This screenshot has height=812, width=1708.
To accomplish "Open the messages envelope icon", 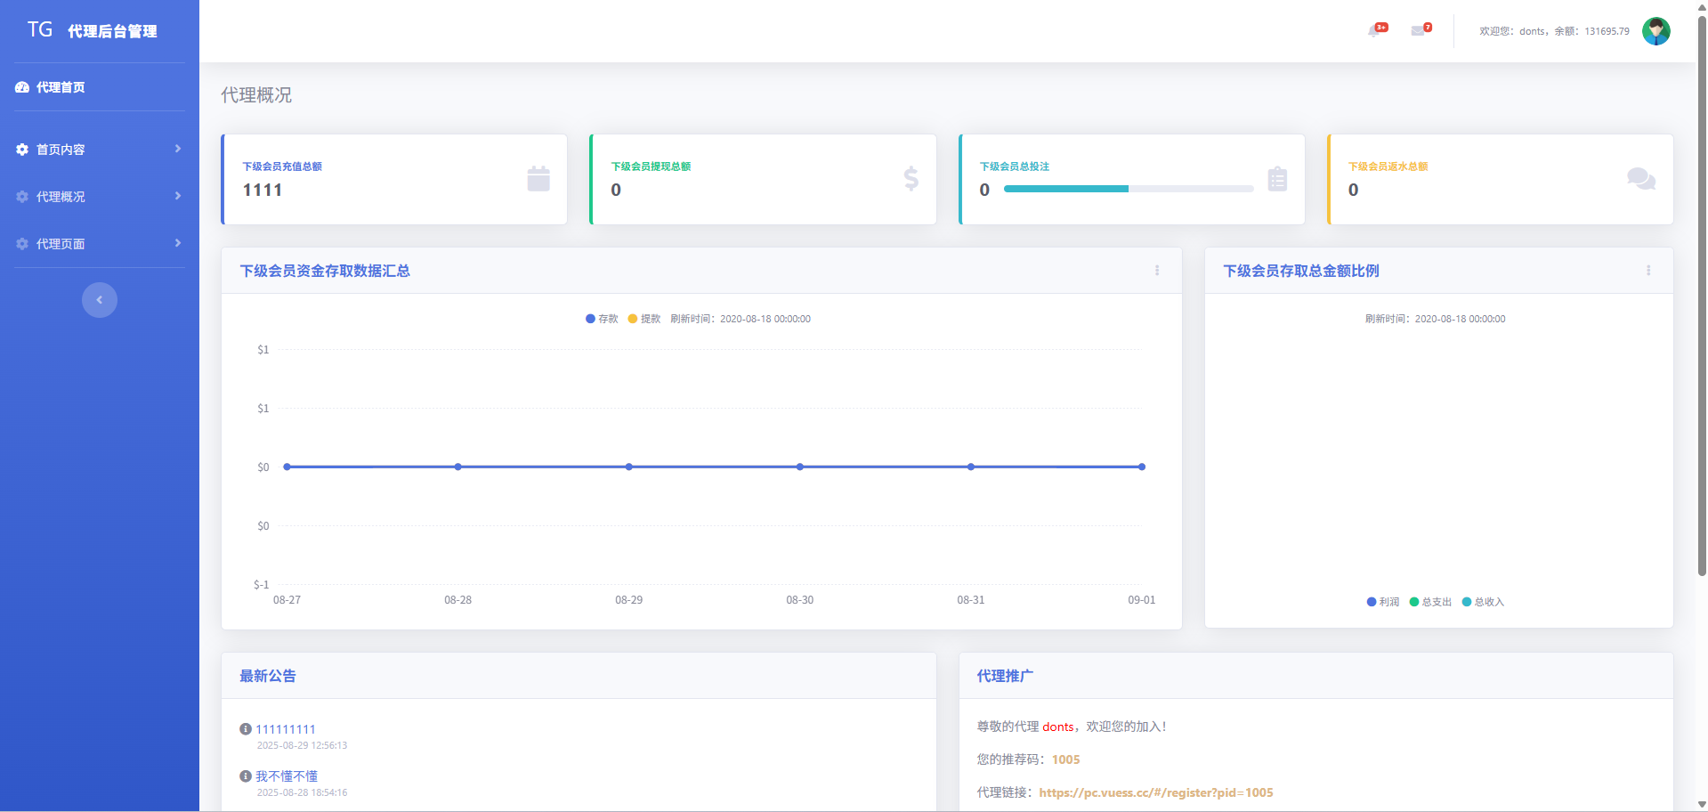I will [x=1418, y=31].
